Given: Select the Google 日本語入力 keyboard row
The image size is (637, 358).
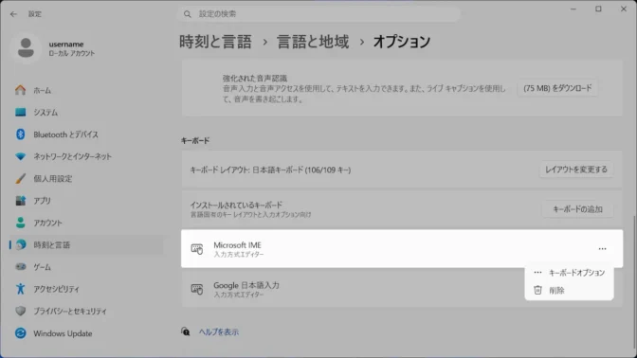Looking at the screenshot, I should (402, 289).
